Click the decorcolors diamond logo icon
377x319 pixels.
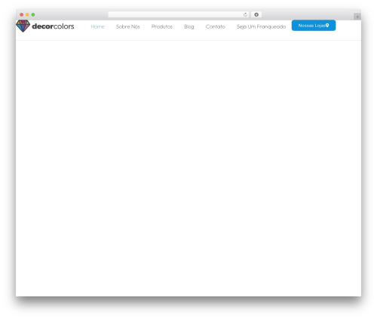tap(23, 26)
